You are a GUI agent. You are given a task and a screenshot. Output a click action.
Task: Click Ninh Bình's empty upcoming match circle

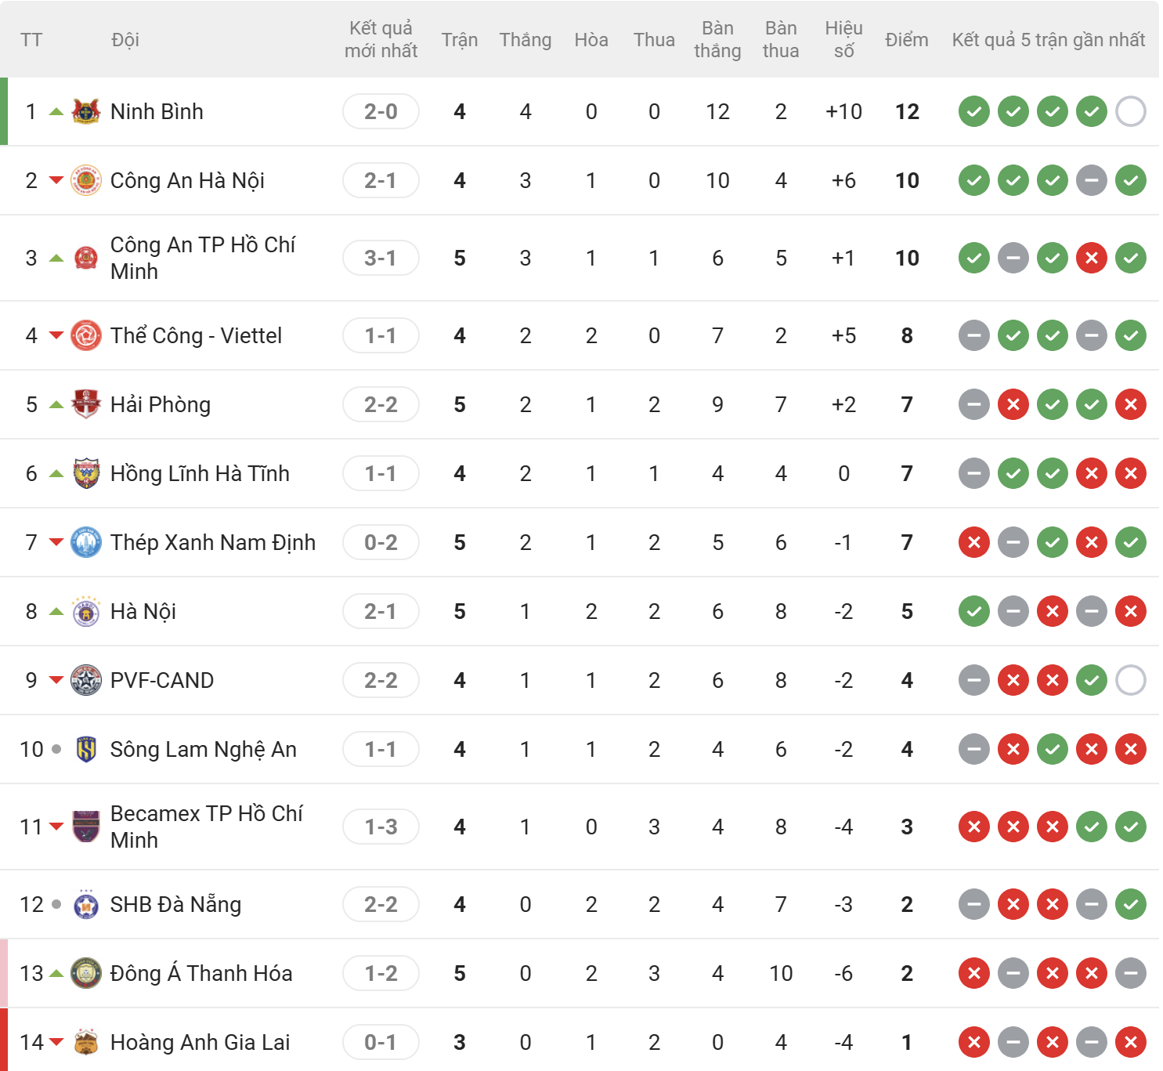(1130, 111)
